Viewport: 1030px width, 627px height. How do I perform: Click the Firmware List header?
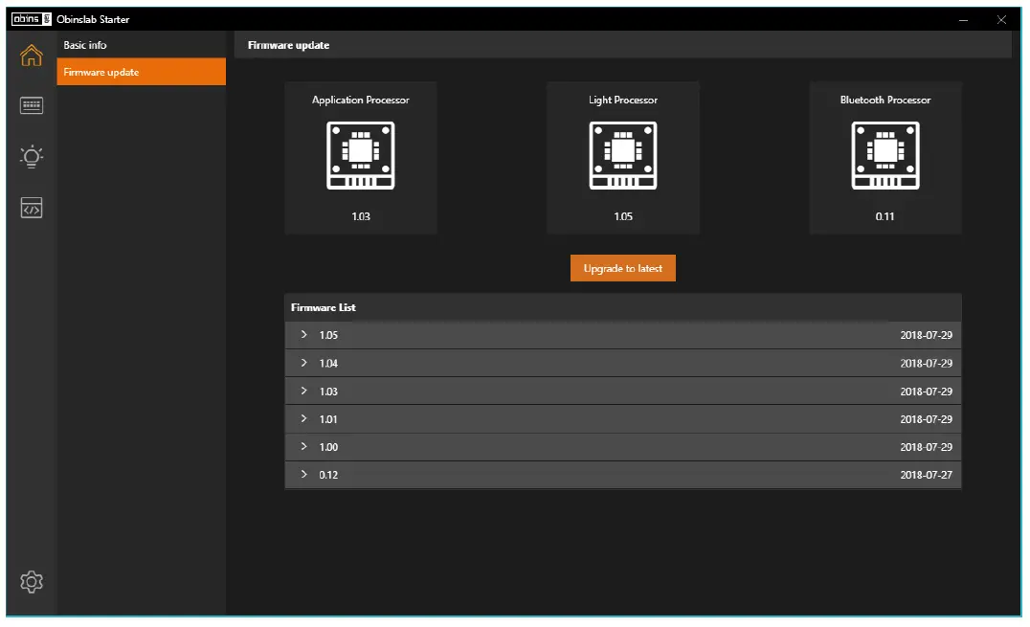coord(323,307)
